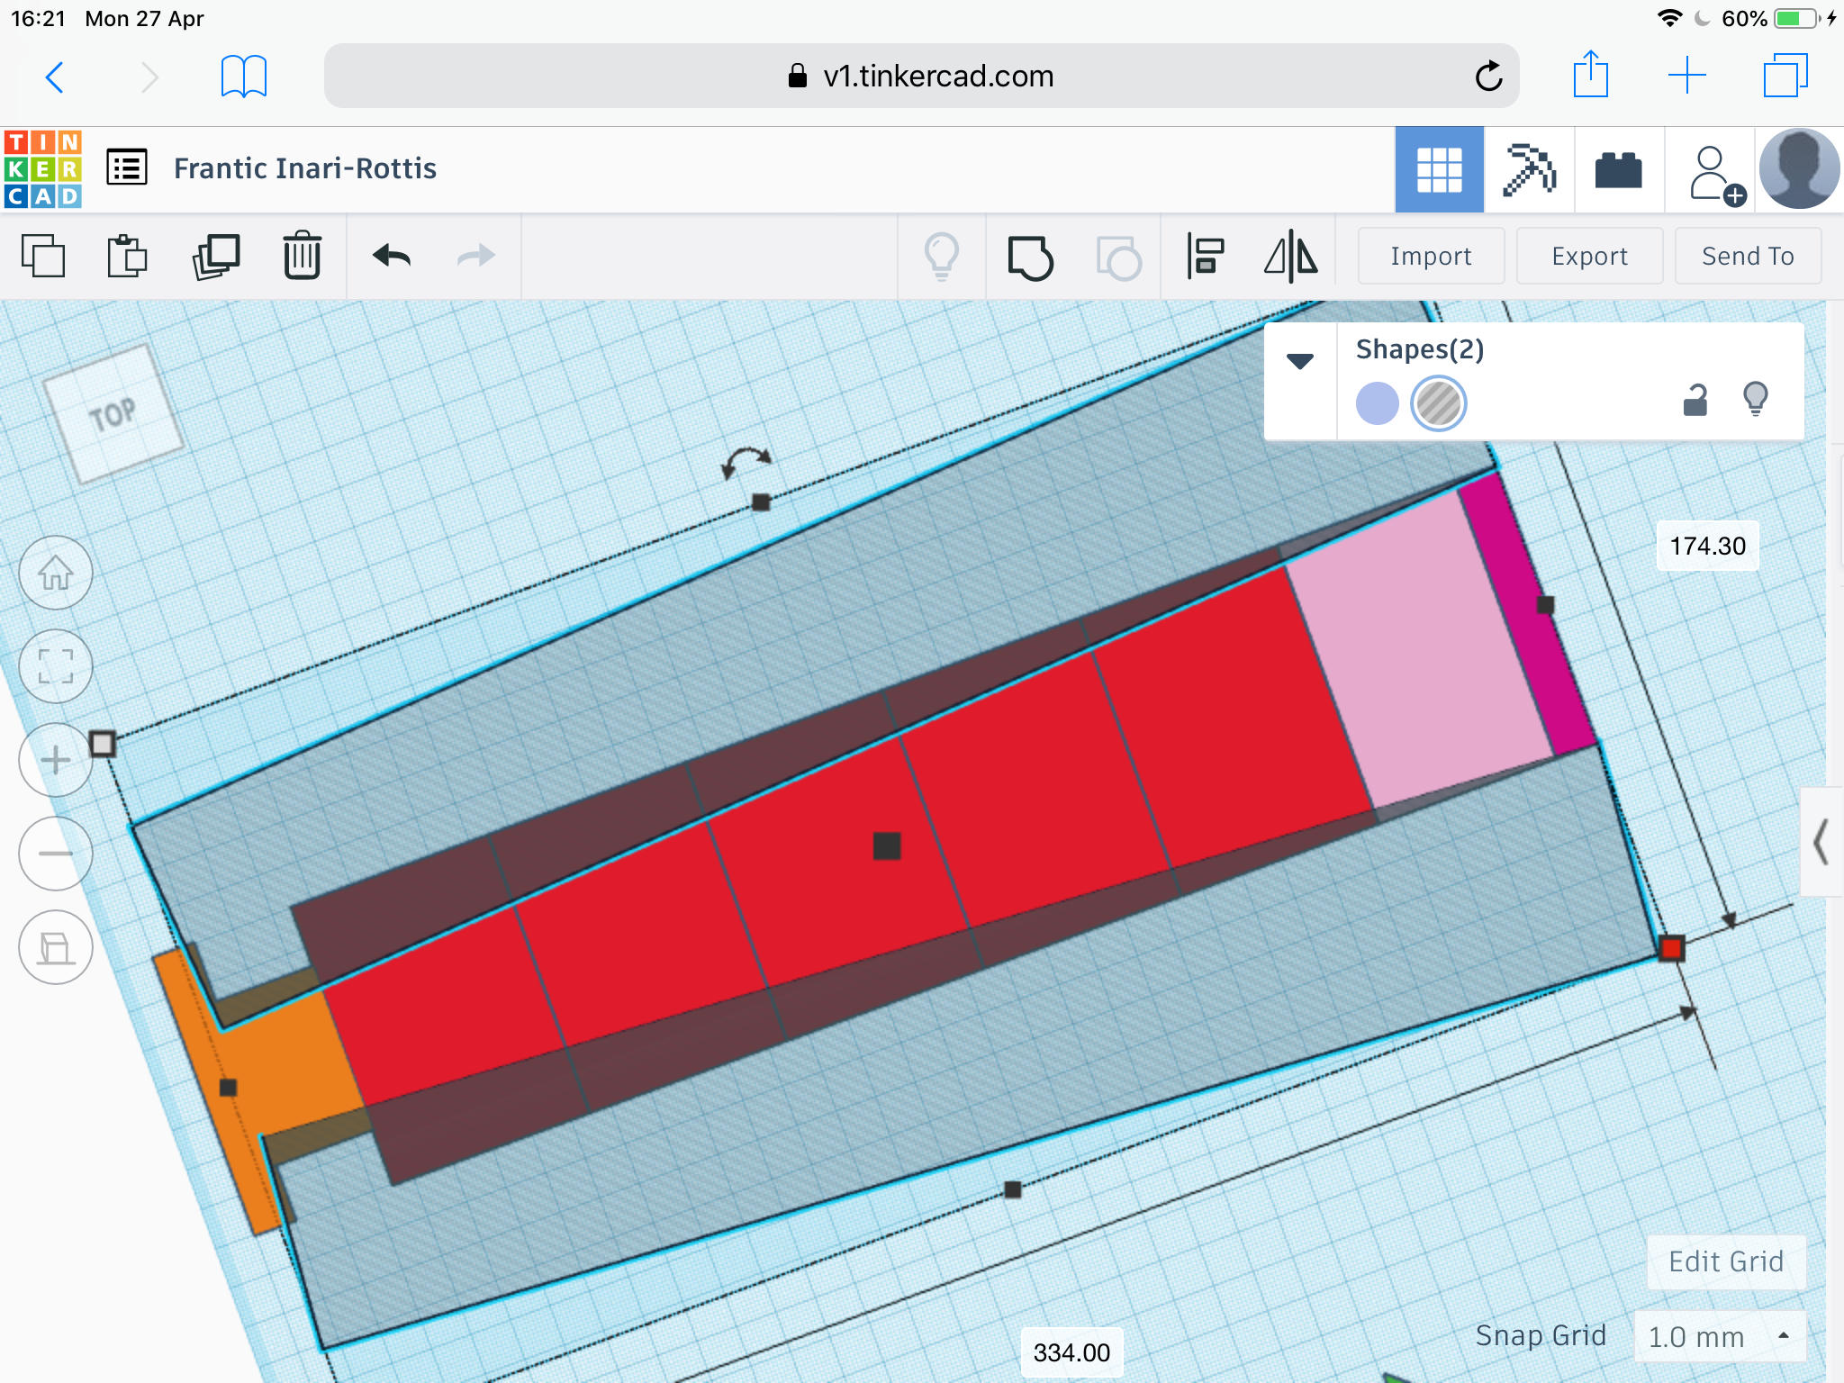Switch to Blocks pickaxe mode
The image size is (1844, 1383).
[1529, 169]
